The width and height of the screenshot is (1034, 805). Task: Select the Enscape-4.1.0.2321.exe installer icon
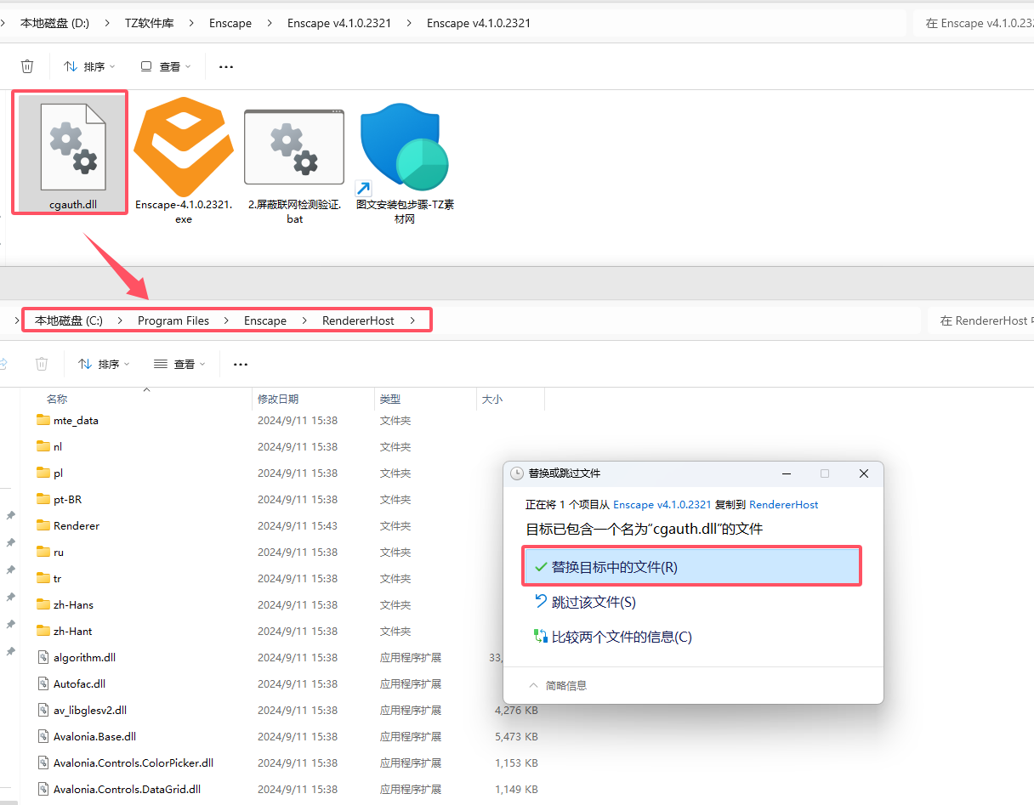pos(184,147)
